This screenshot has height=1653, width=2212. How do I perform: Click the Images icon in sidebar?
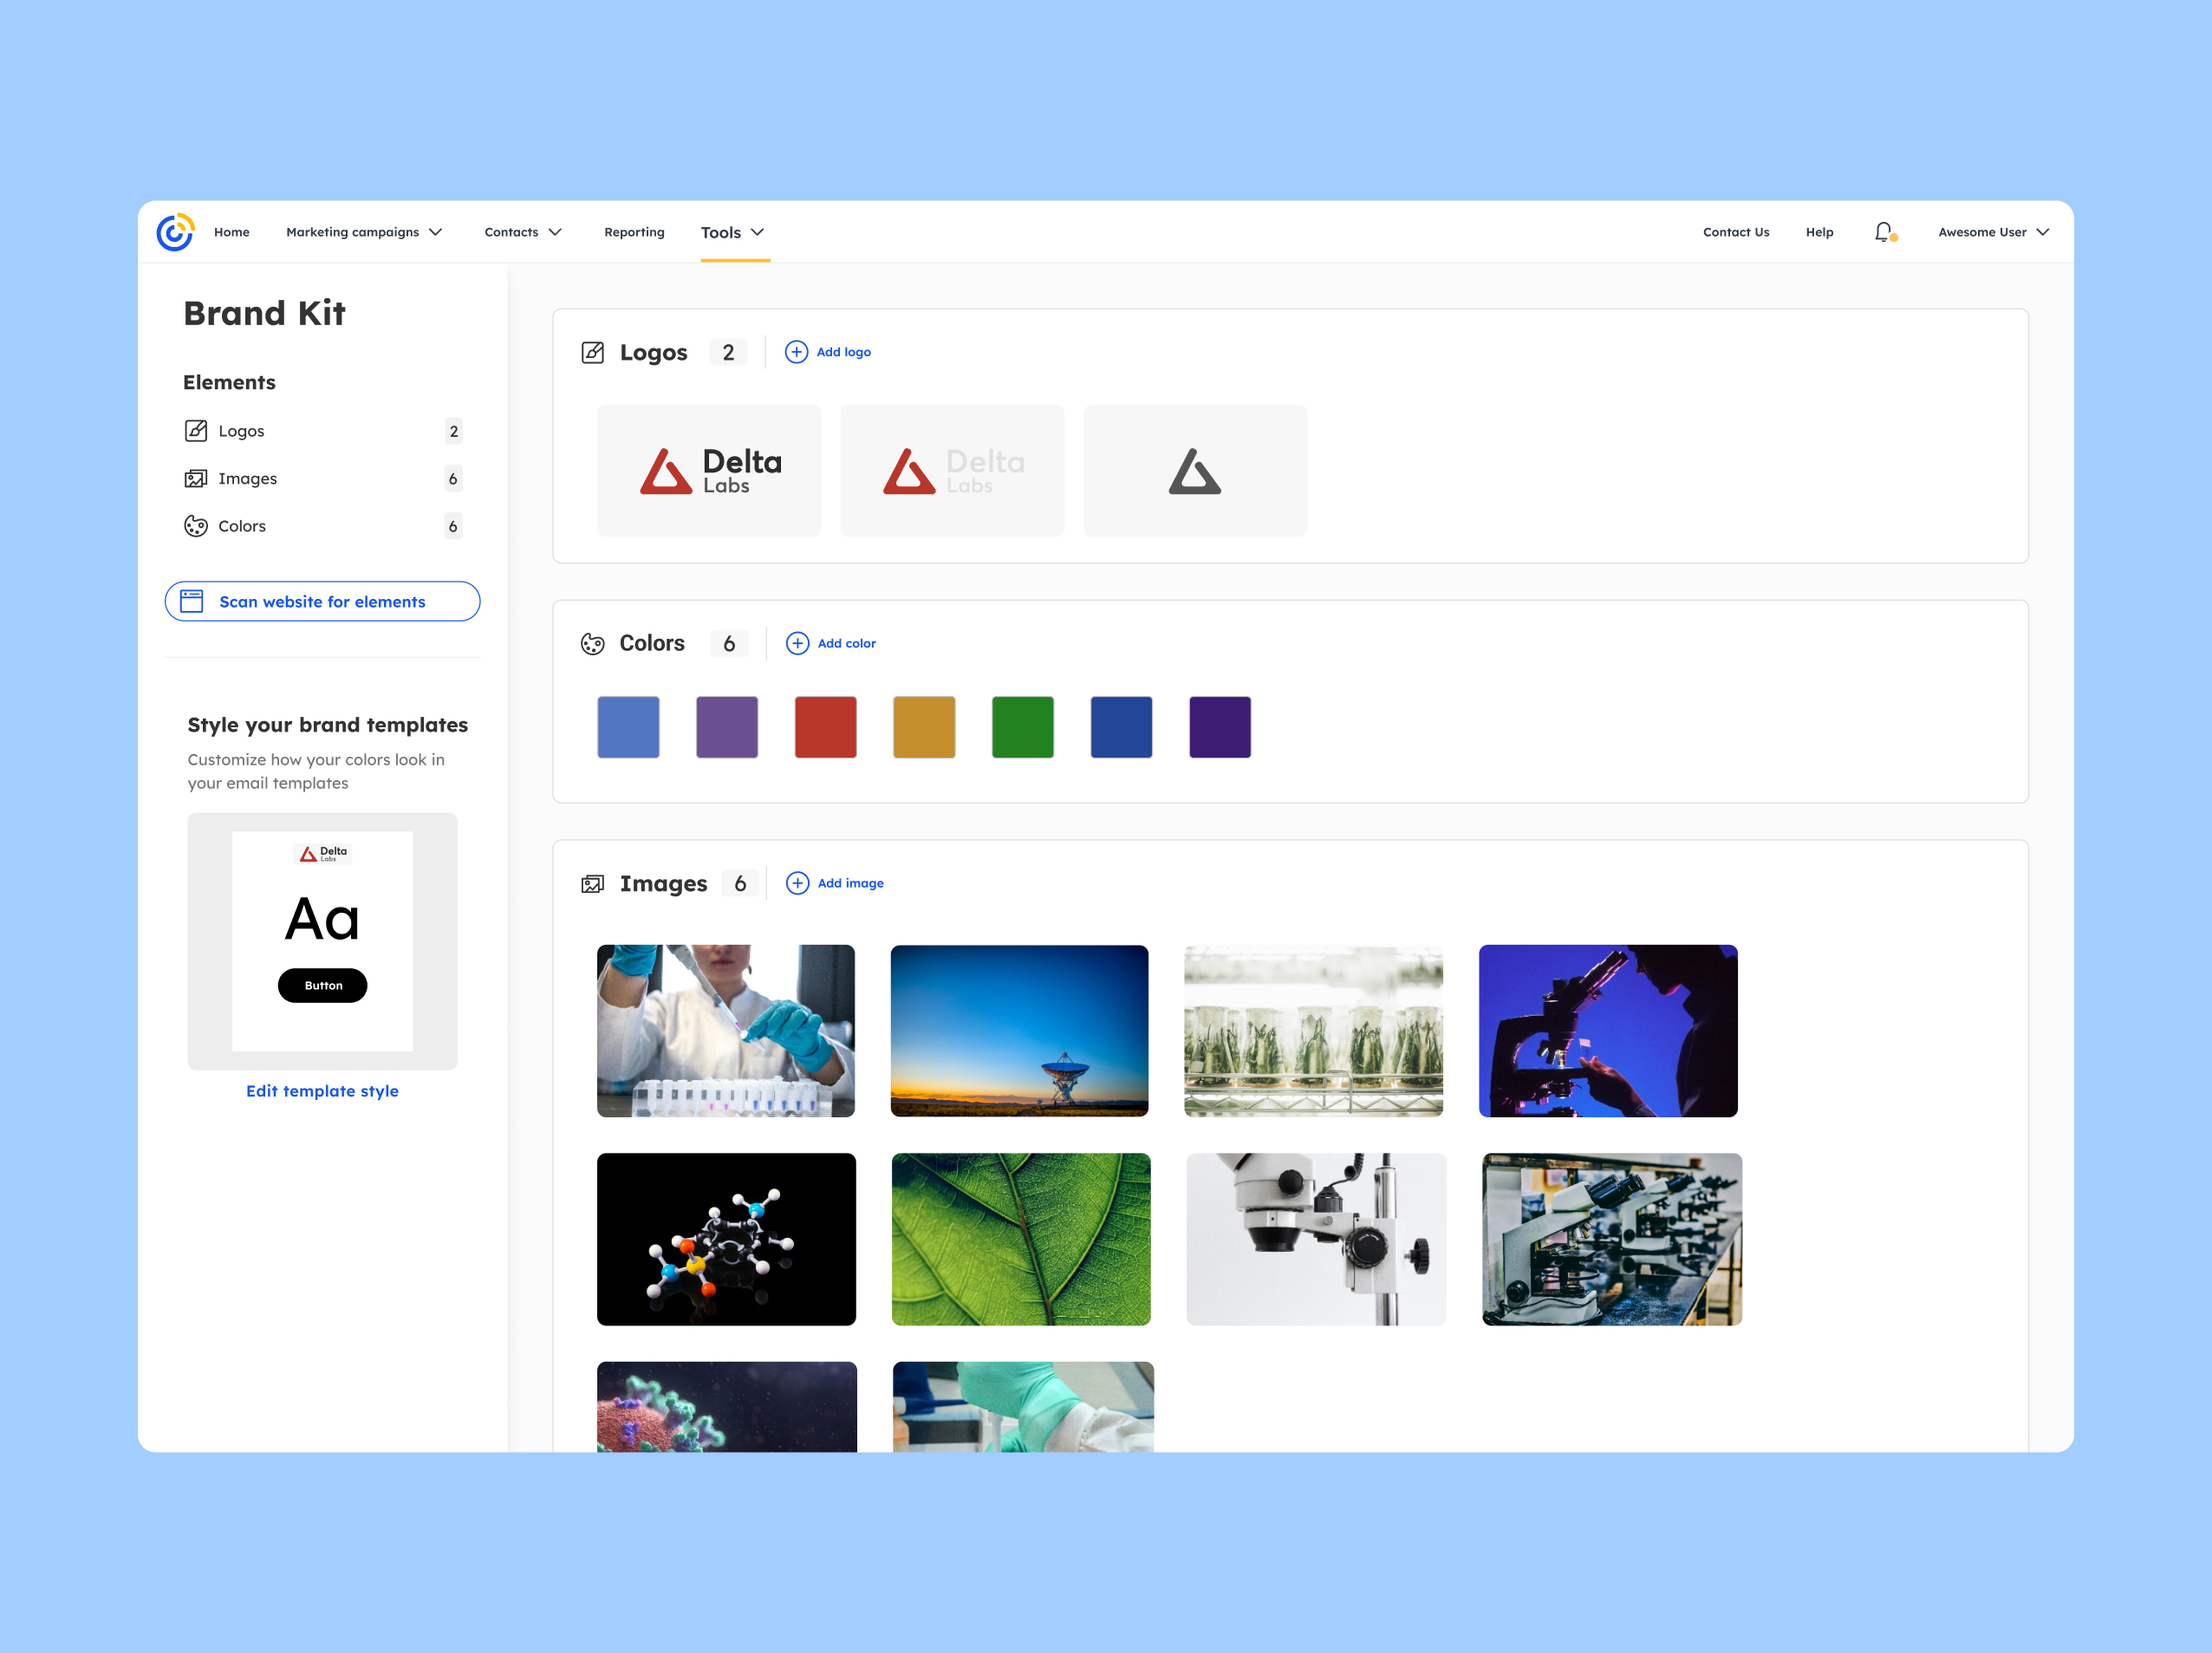[196, 479]
